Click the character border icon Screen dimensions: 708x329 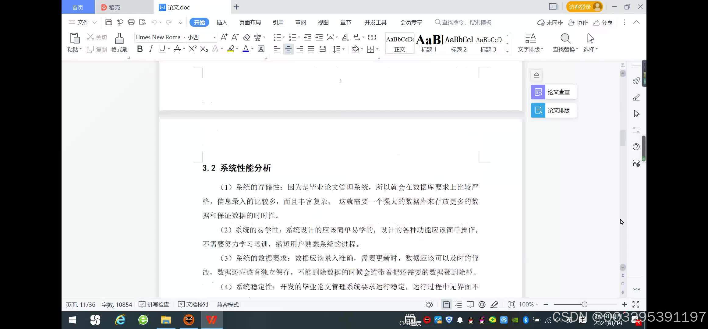tap(261, 49)
